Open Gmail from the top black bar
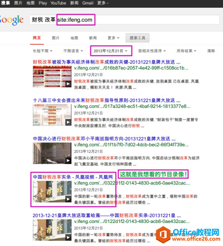 point(88,3)
